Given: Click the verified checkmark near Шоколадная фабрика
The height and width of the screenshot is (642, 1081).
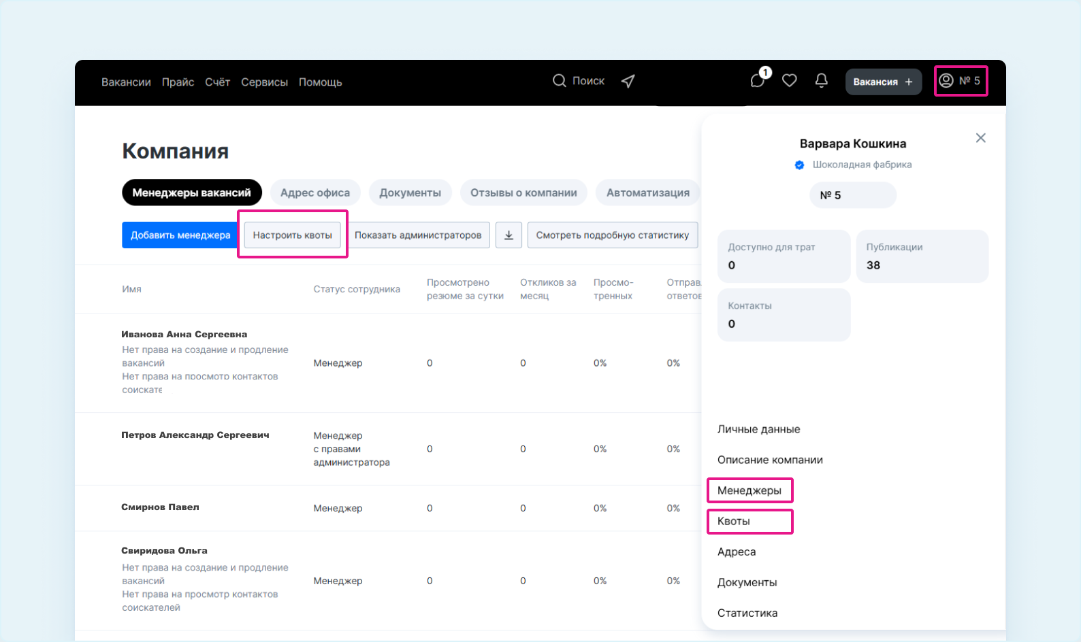Looking at the screenshot, I should tap(800, 165).
